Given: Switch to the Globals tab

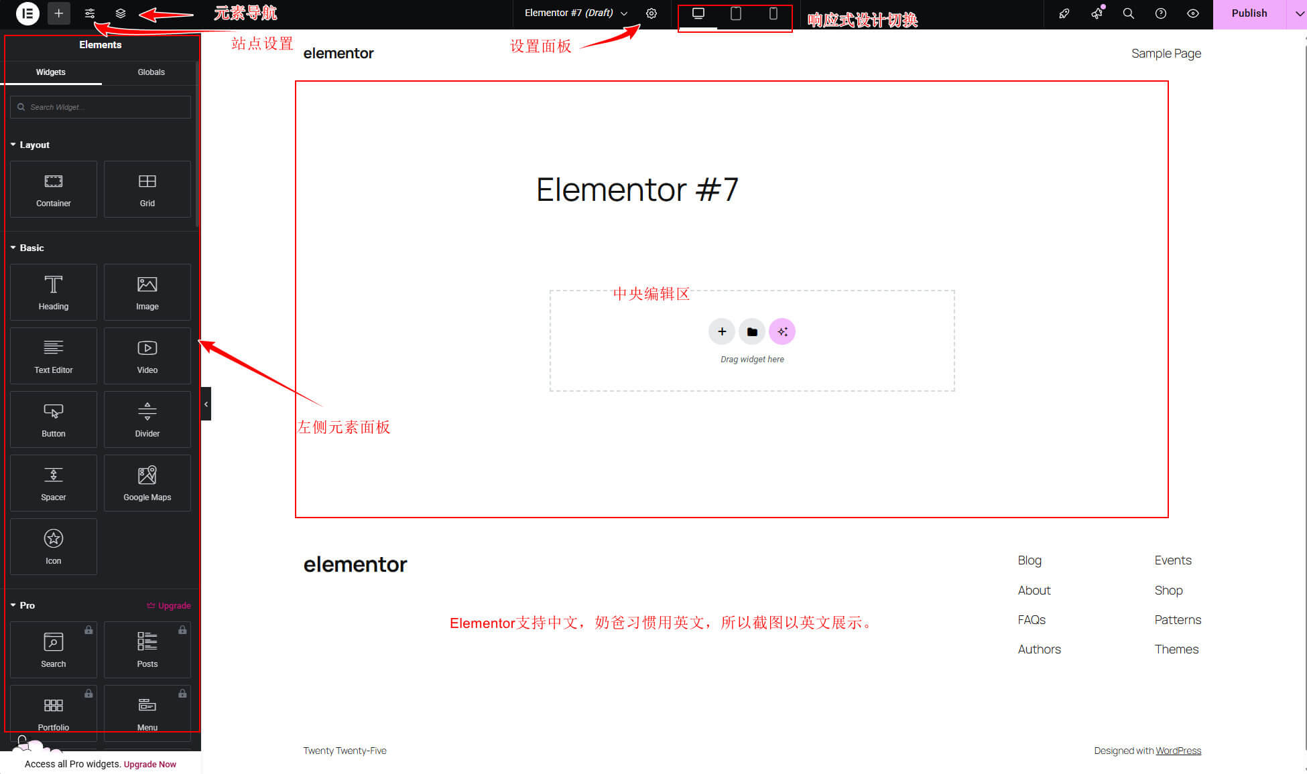Looking at the screenshot, I should 151,72.
